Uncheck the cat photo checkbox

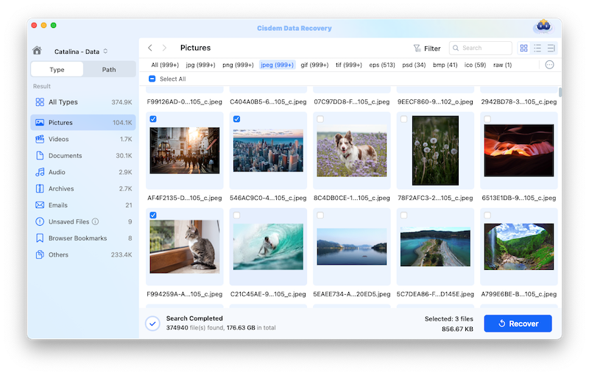coord(152,215)
